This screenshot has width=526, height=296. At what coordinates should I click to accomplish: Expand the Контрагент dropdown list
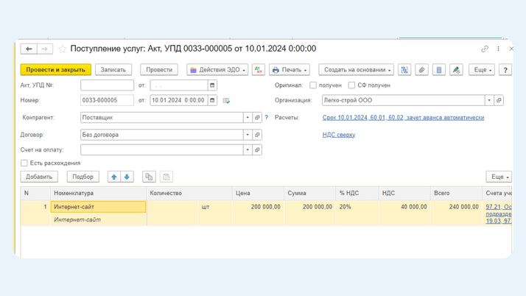248,118
